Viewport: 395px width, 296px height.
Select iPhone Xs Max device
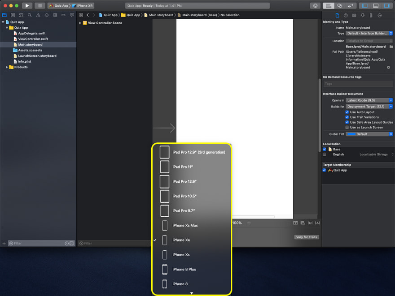pos(192,225)
